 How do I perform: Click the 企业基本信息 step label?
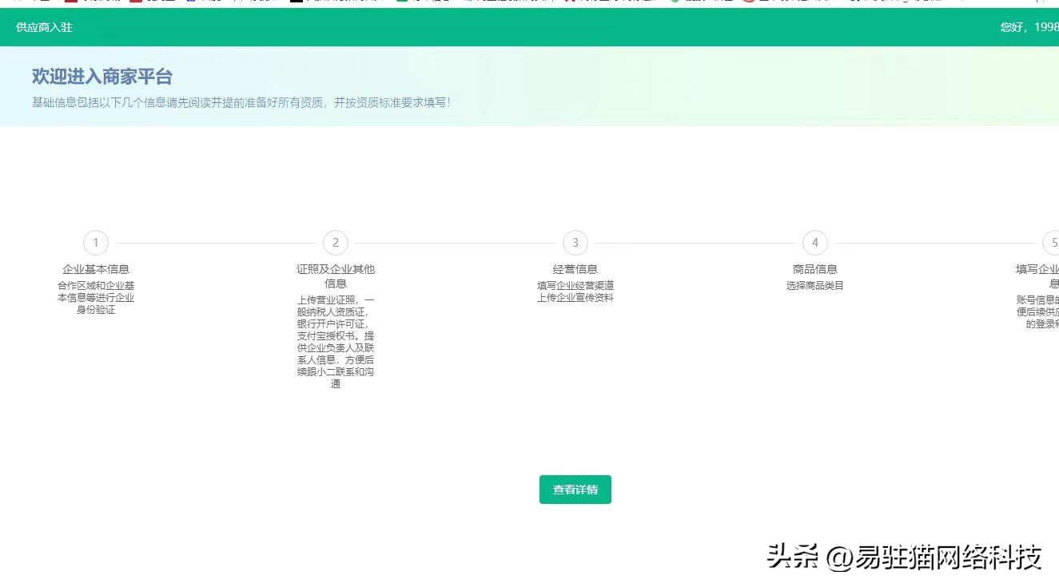pyautogui.click(x=95, y=269)
